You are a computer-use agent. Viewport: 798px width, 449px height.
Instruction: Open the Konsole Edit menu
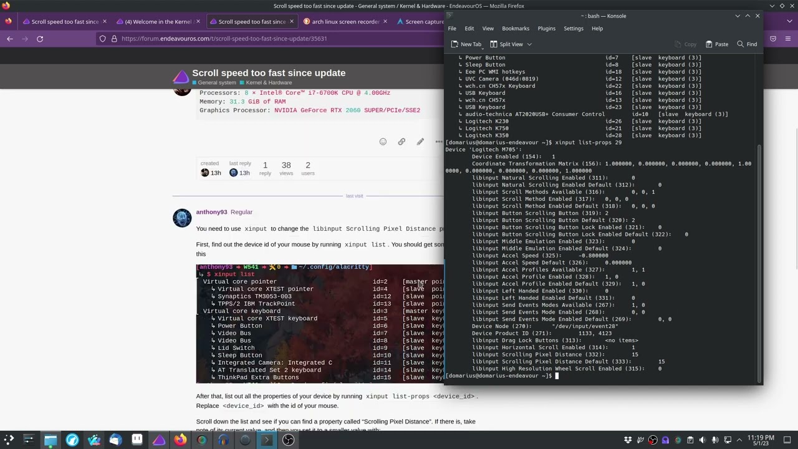tap(469, 29)
